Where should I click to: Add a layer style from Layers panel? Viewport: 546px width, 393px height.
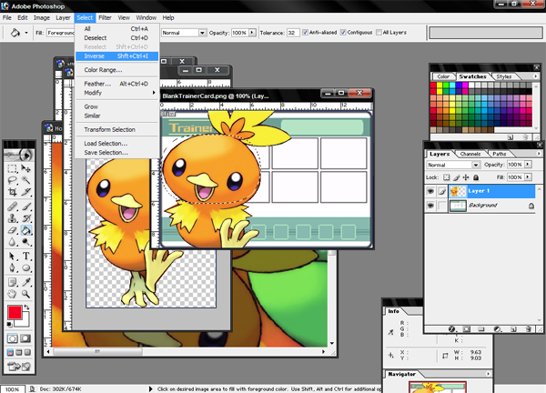[x=451, y=329]
